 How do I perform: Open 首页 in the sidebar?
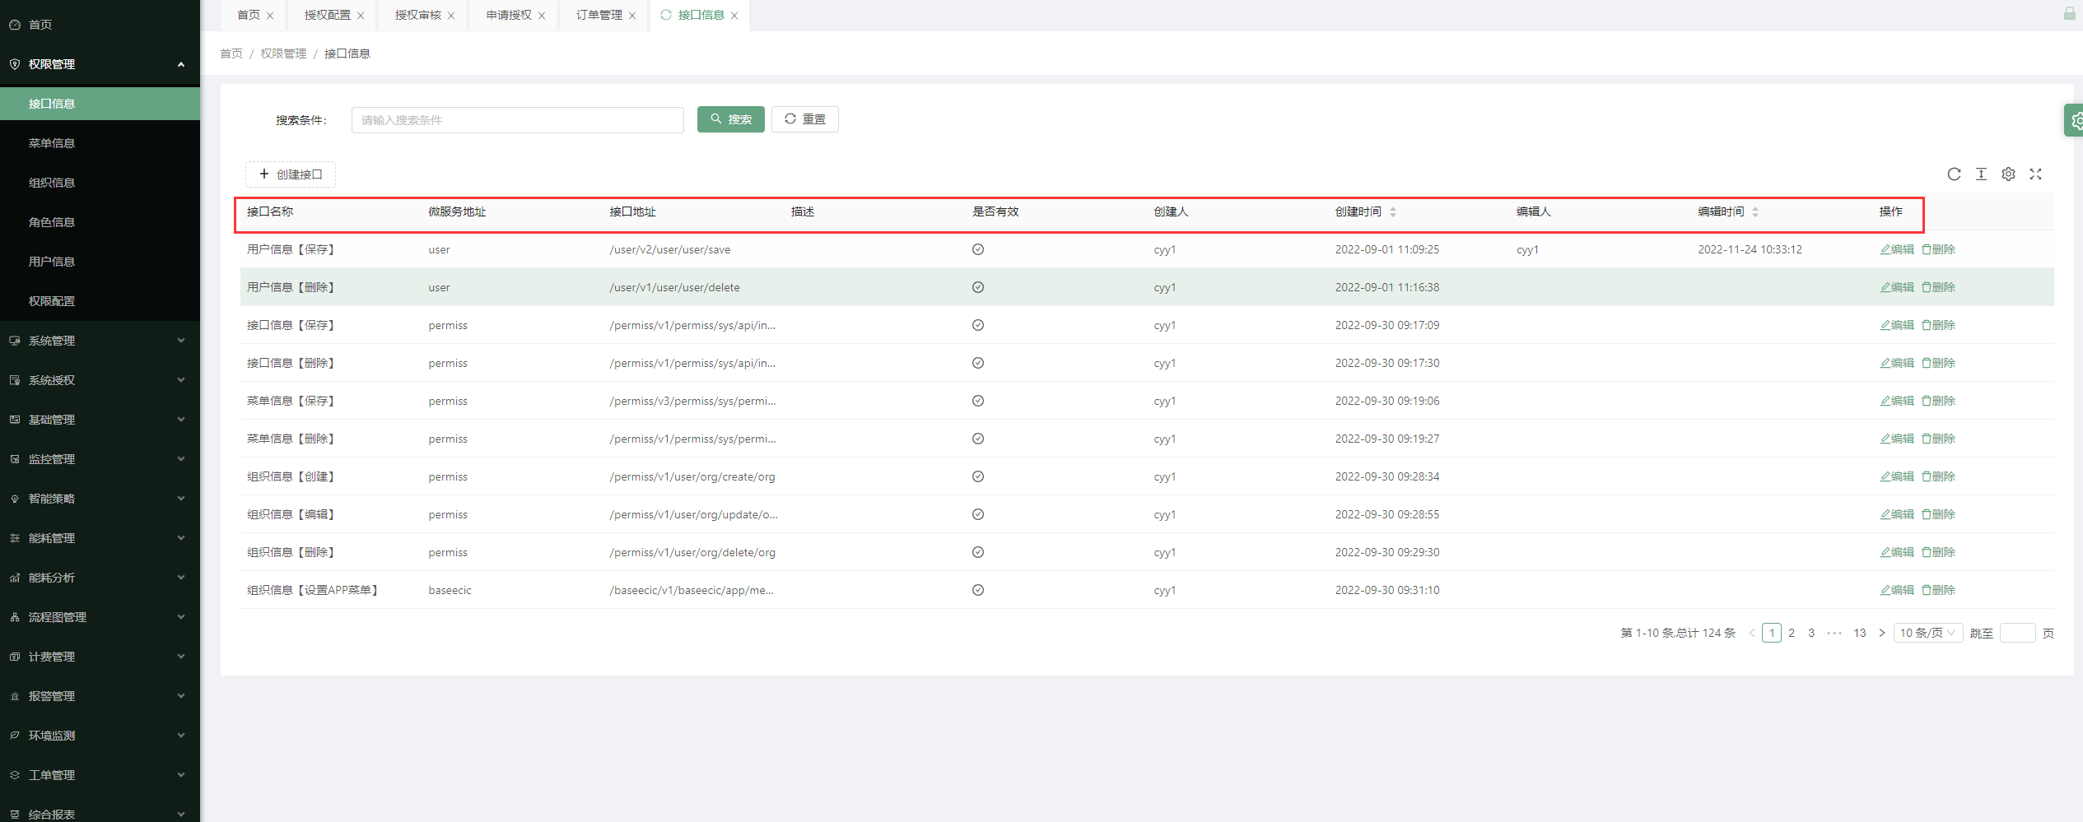tap(100, 25)
